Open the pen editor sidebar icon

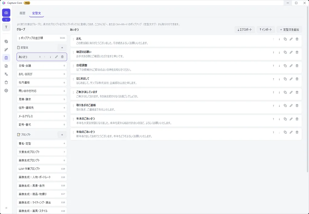(x=6, y=50)
